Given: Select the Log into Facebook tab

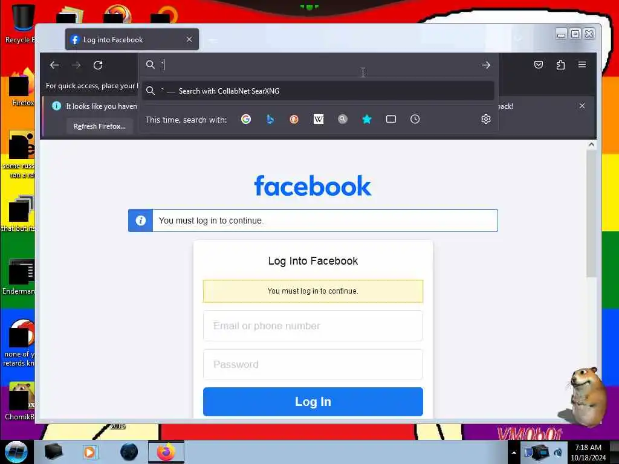Looking at the screenshot, I should (132, 39).
